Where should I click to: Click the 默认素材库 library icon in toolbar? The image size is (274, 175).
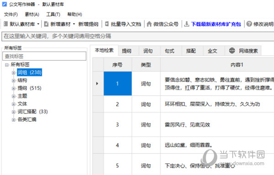point(6,24)
